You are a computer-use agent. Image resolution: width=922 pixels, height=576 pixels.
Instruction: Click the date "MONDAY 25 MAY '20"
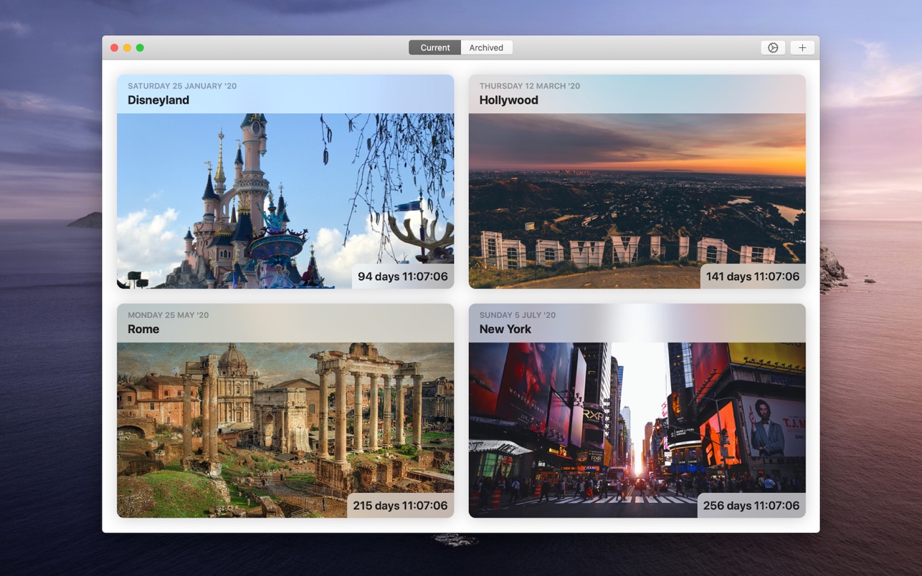168,315
